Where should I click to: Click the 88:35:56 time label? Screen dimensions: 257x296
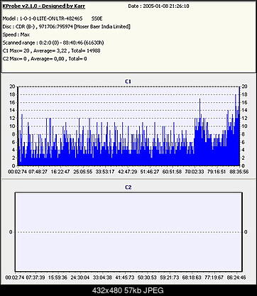tap(239, 172)
